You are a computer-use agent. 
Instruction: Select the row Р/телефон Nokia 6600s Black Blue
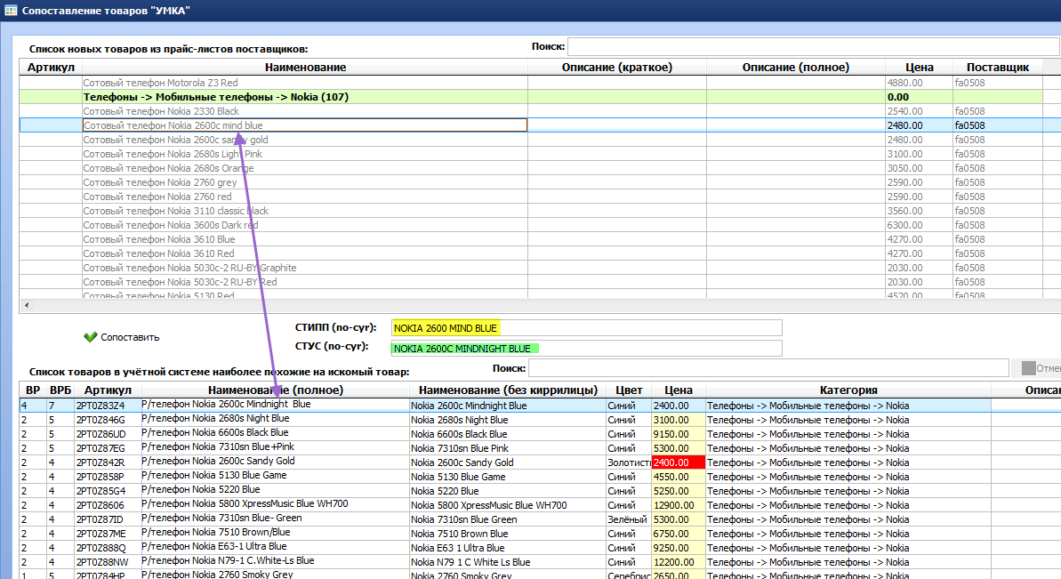coord(540,433)
